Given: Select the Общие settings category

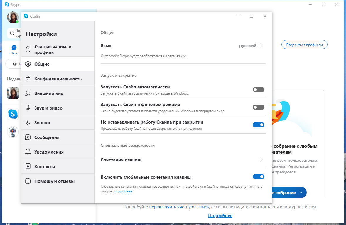Looking at the screenshot, I should [58, 64].
